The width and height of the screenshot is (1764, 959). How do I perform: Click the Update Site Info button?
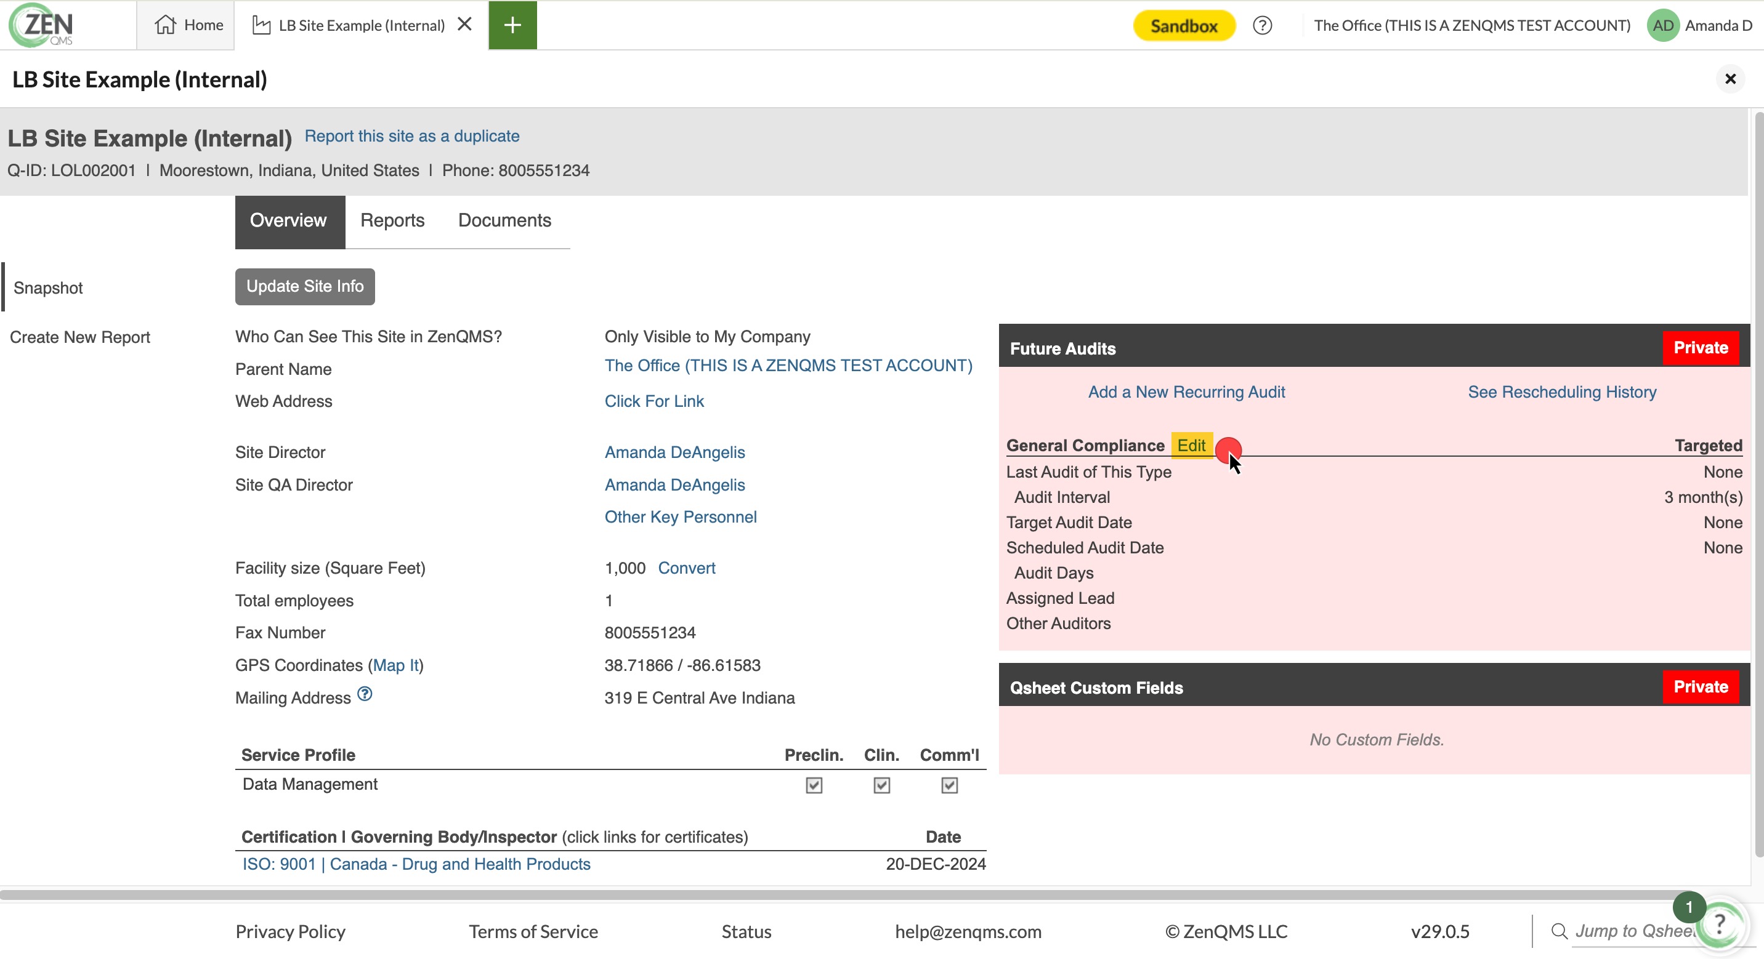305,286
